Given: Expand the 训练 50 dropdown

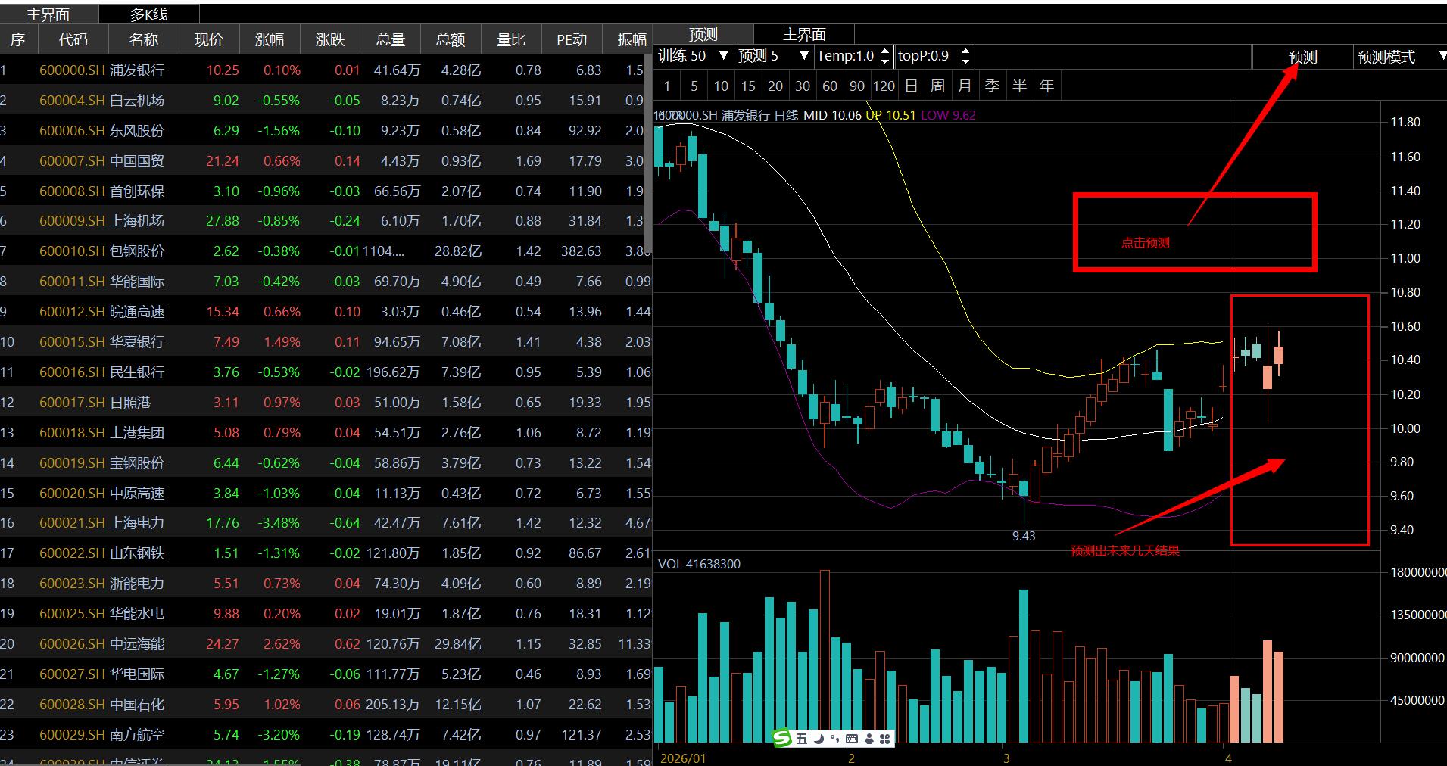Looking at the screenshot, I should coord(723,56).
